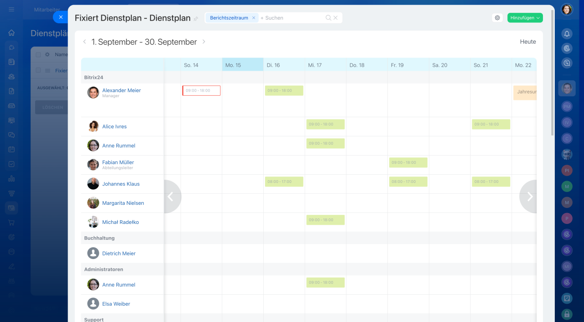This screenshot has height=322, width=584.
Task: Open the bar chart analytics icon in sidebar
Action: [x=11, y=179]
